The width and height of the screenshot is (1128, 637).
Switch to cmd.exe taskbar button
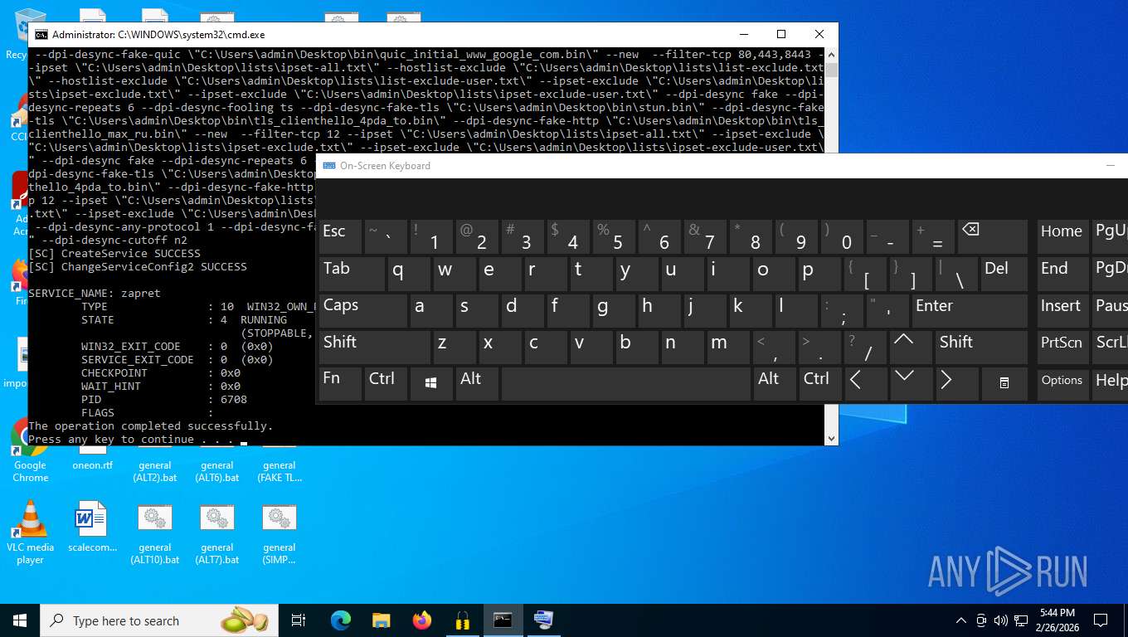tap(503, 620)
